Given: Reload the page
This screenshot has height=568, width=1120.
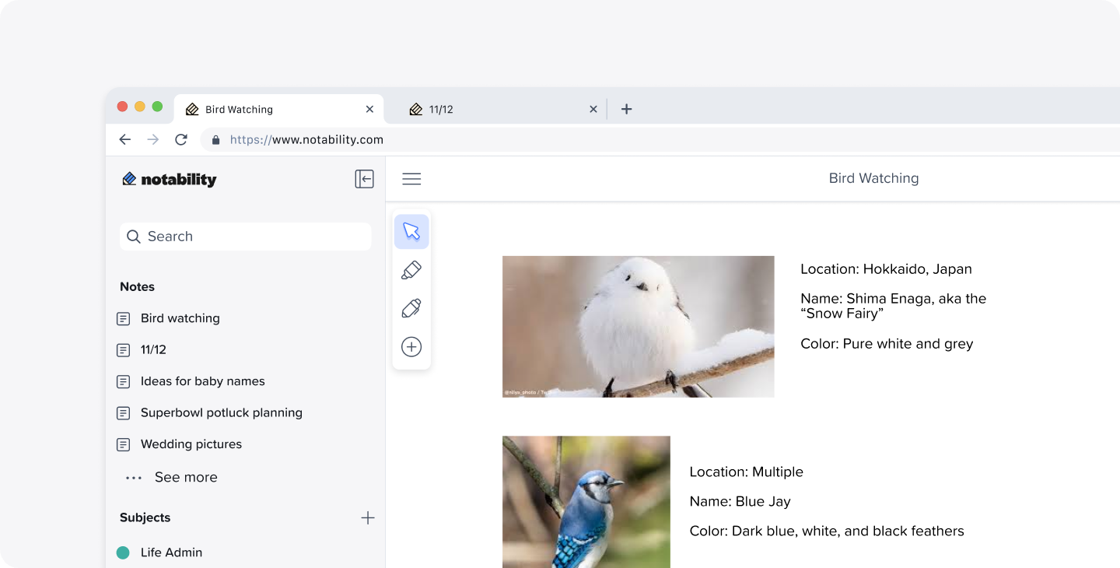Looking at the screenshot, I should point(181,139).
